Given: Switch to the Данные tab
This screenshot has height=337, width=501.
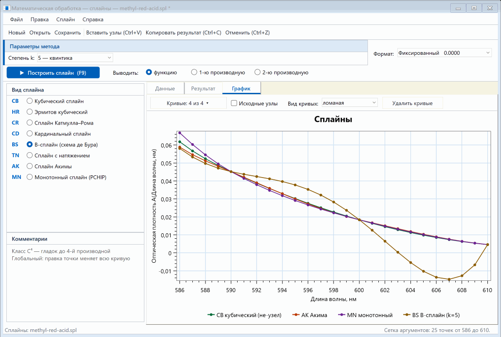Looking at the screenshot, I should click(165, 89).
